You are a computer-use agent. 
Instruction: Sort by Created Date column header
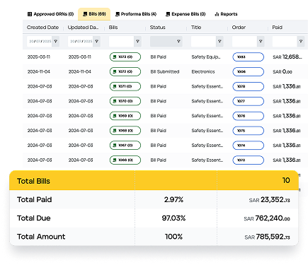pyautogui.click(x=42, y=28)
